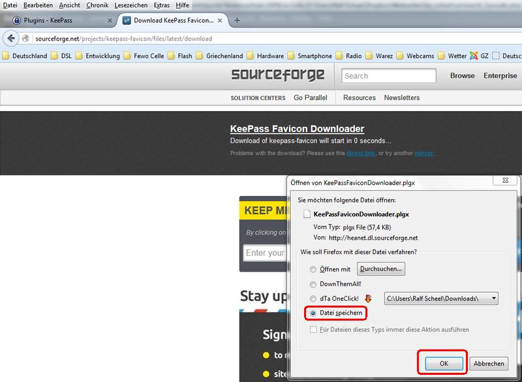Open the Webcams bookmark folder
The image size is (522, 382).
(415, 56)
